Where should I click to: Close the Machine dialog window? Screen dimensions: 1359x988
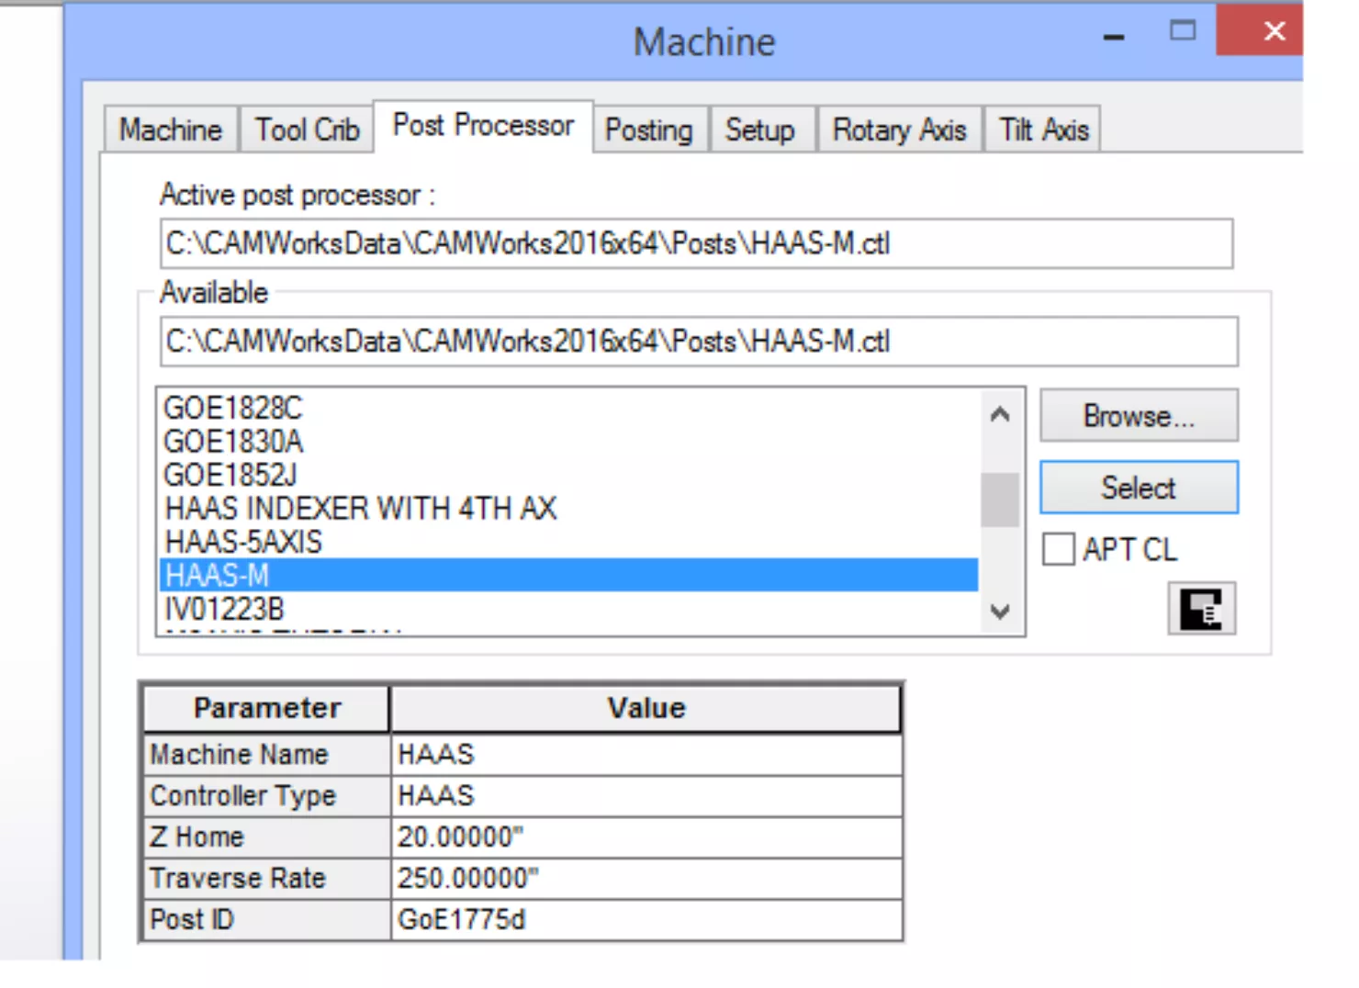click(x=1274, y=31)
